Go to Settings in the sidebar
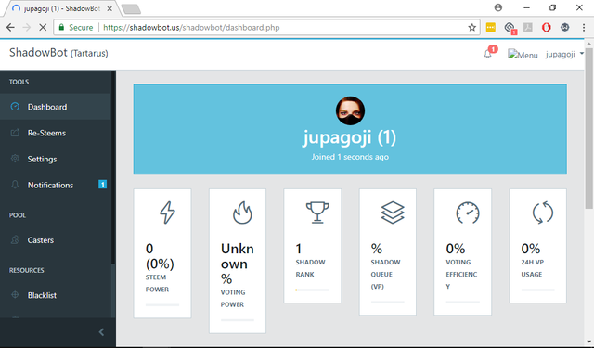Image resolution: width=594 pixels, height=348 pixels. [56, 159]
